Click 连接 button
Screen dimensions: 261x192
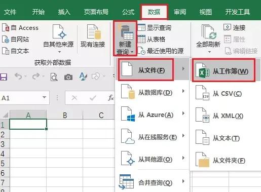[235, 27]
